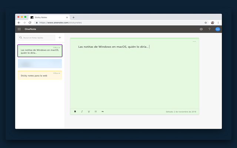Open the GG account profile avatar
Image resolution: width=237 pixels, height=148 pixels.
(x=218, y=29)
